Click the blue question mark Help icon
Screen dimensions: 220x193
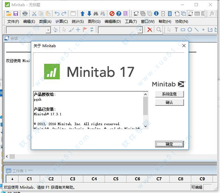[118, 14]
